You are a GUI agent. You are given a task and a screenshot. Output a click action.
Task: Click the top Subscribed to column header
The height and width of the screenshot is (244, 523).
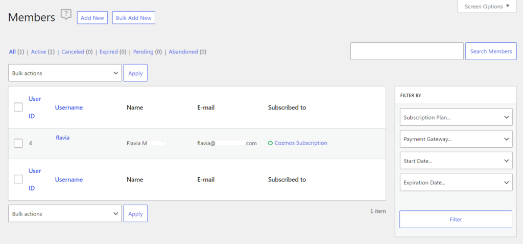287,107
